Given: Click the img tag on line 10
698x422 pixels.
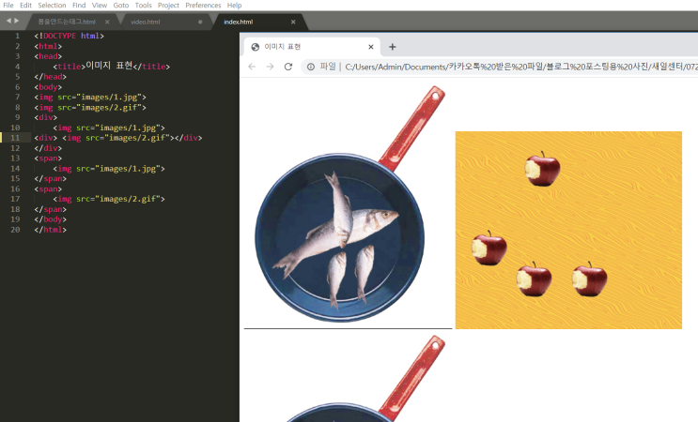Looking at the screenshot, I should (x=109, y=128).
